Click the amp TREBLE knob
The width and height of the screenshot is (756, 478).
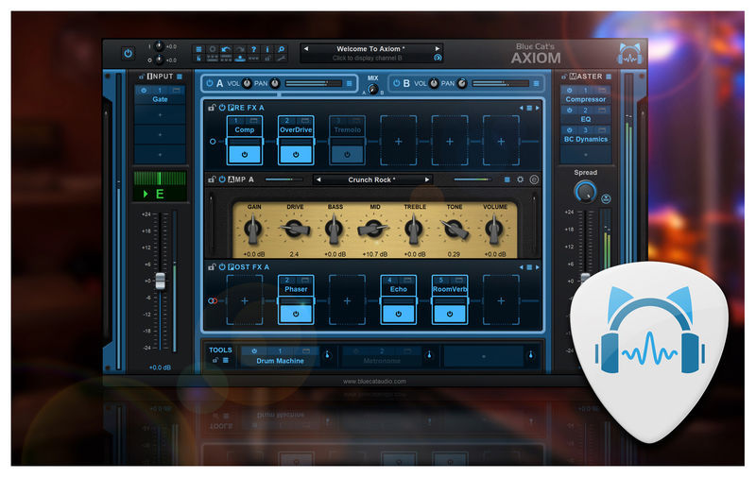[x=414, y=229]
